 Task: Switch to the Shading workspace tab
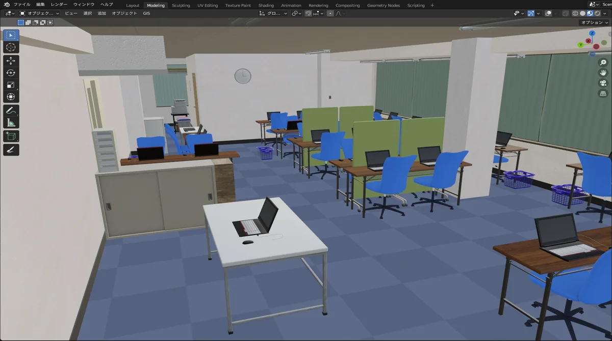(266, 5)
